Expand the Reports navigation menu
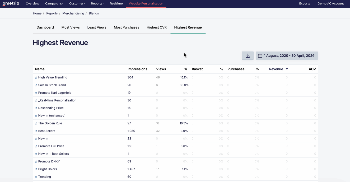This screenshot has width=350, height=182. point(97,3)
